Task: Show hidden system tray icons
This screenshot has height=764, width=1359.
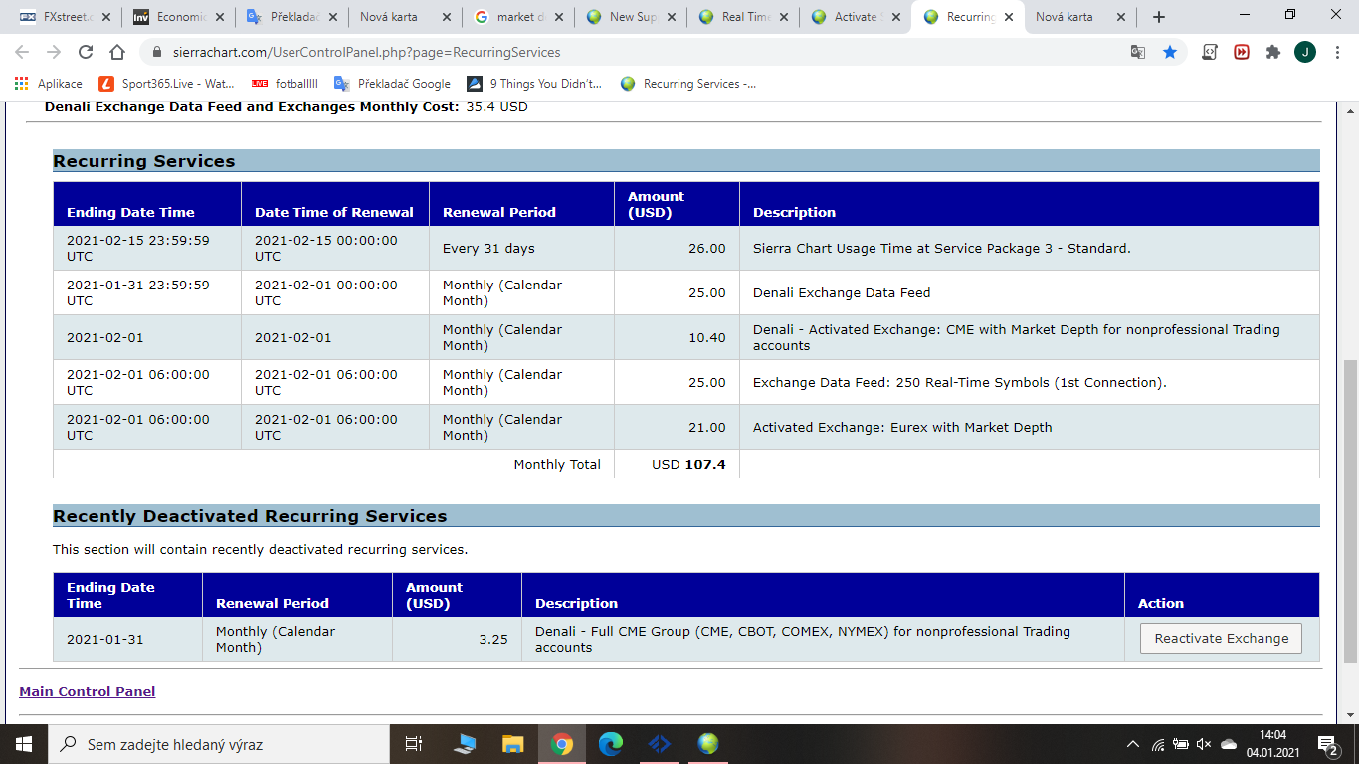Action: tap(1133, 744)
